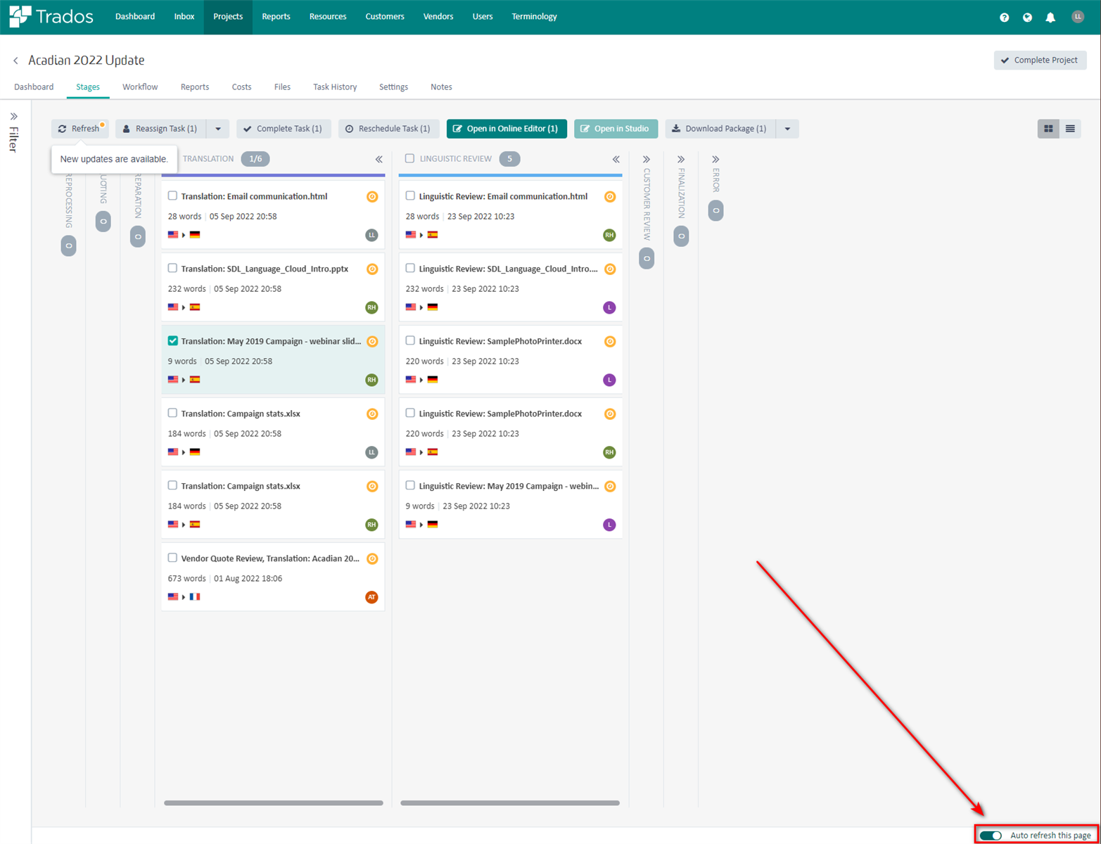The image size is (1101, 844).
Task: Open the Vendors menu
Action: pyautogui.click(x=438, y=17)
